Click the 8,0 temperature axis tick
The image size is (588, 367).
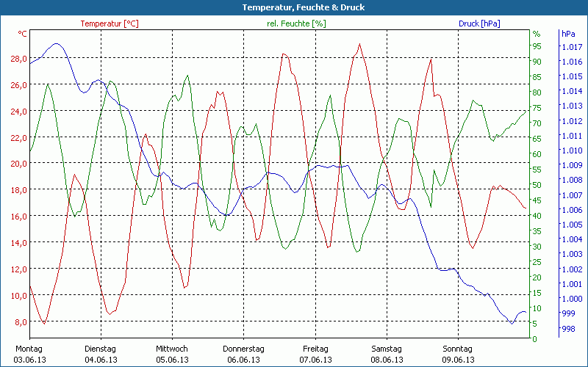click(x=20, y=321)
